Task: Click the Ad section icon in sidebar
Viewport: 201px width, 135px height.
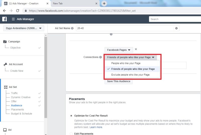Action: tap(5, 130)
